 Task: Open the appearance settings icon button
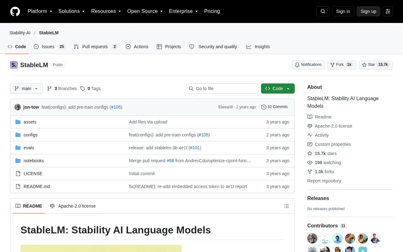[x=388, y=11]
